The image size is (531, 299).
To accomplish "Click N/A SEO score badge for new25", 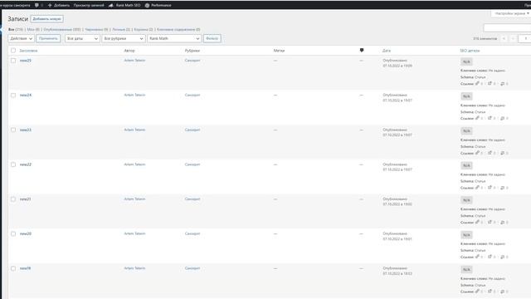I will 466,61.
